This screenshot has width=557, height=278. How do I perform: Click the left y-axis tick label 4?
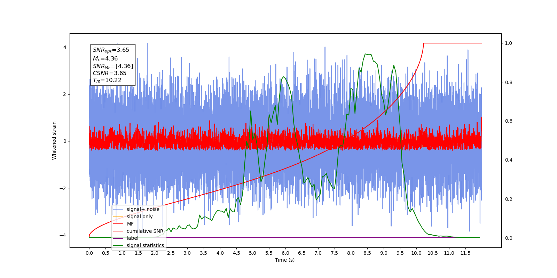click(x=64, y=47)
